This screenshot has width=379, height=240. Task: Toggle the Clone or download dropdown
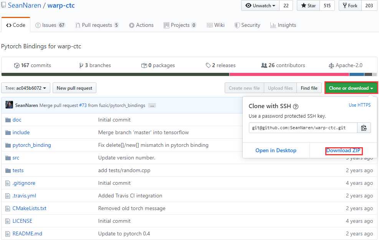(351, 88)
